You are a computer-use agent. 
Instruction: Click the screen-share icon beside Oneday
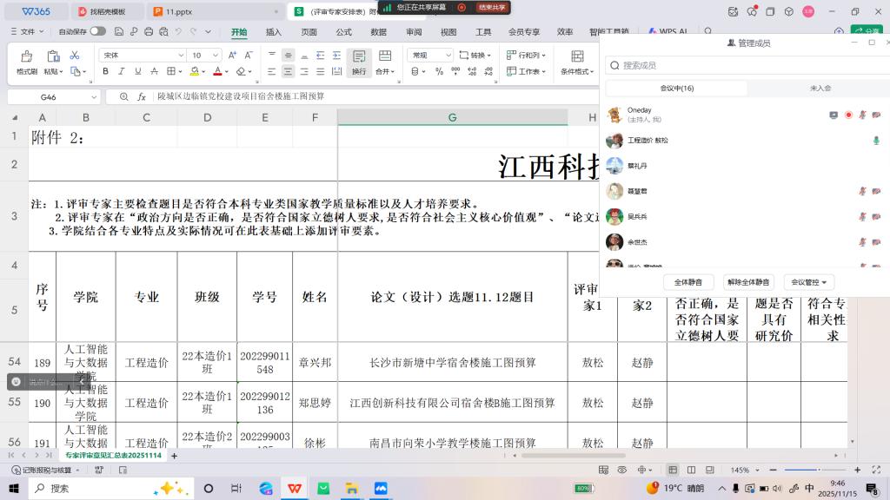(834, 115)
